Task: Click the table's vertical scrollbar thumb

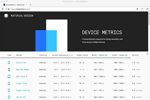Action: (147, 53)
